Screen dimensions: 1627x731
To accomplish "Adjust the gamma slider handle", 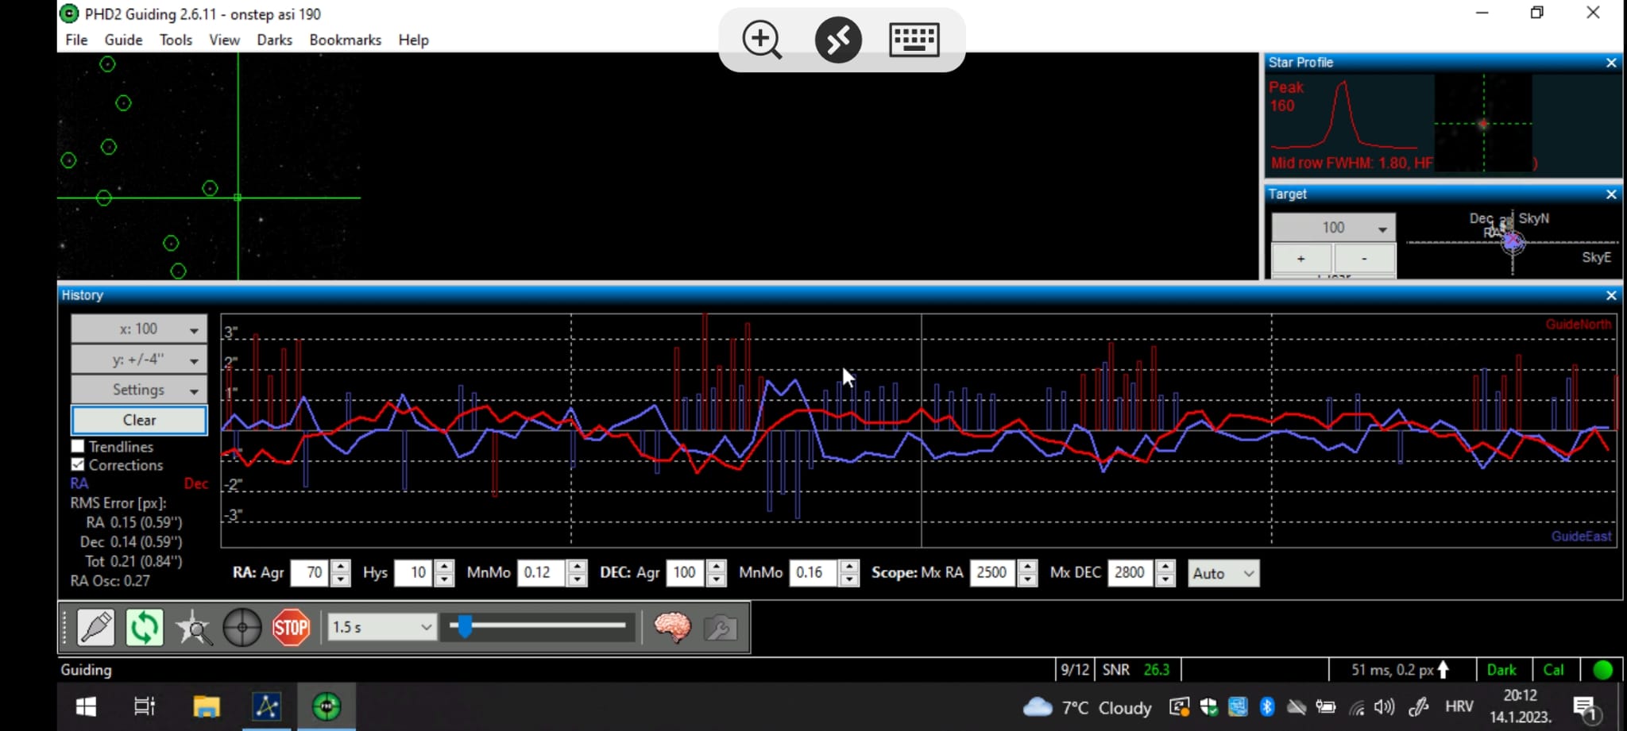I will 465,627.
